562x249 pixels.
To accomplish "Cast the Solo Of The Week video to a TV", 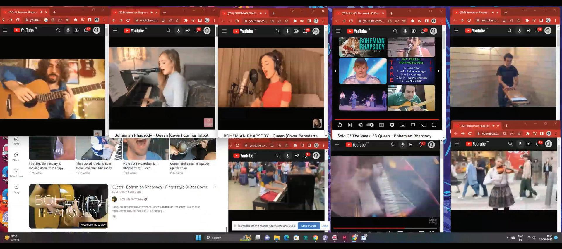I will (x=424, y=125).
